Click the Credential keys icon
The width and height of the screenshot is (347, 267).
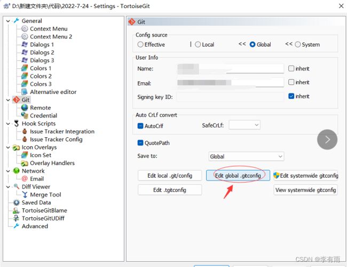25,115
